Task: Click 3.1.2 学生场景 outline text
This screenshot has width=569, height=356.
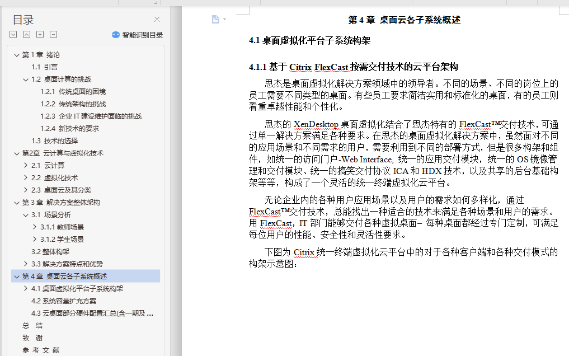Action: [62, 240]
